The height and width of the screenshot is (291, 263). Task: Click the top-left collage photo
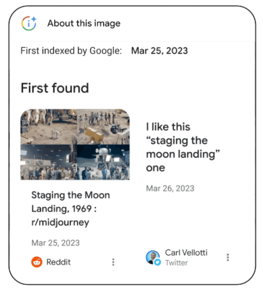pos(48,127)
